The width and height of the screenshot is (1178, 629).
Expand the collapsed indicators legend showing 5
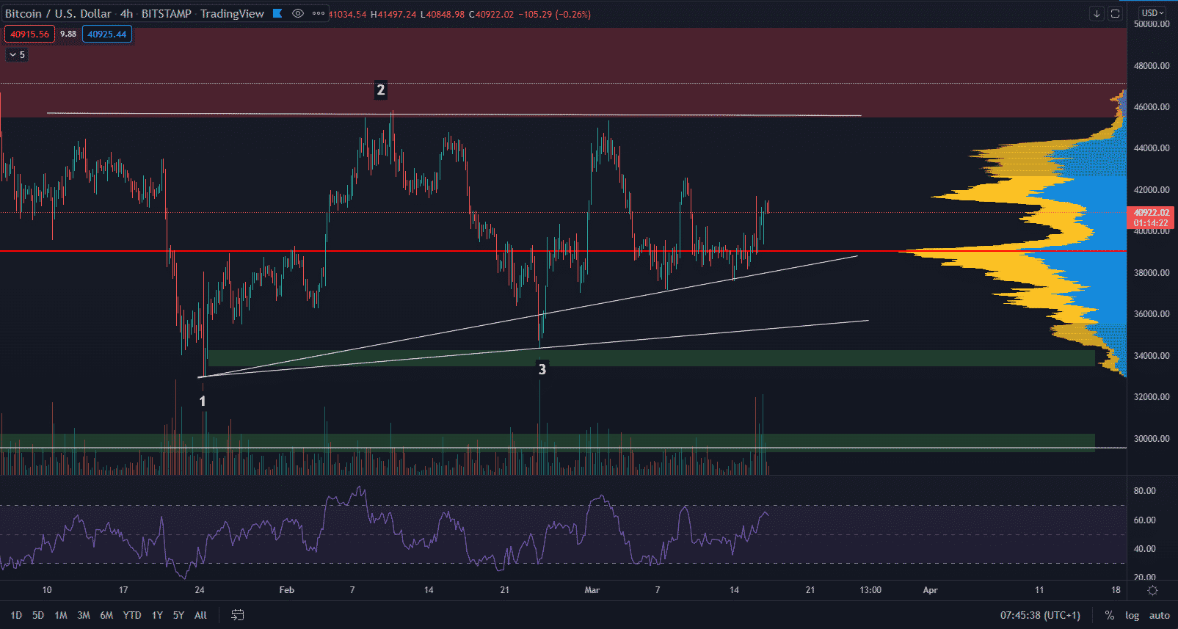point(17,55)
